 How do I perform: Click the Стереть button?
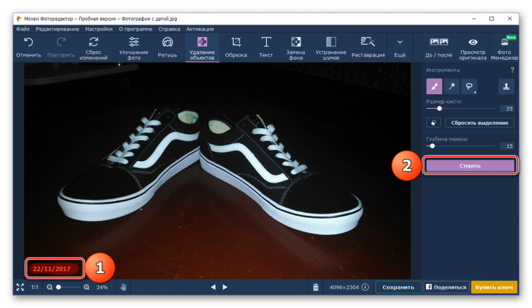coord(469,165)
